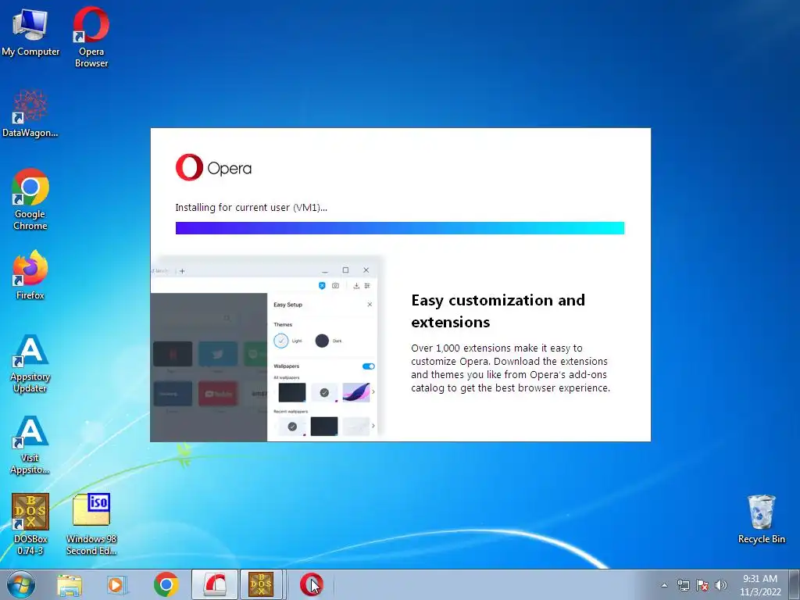Select the Windows 98 Second Edition ISO file
Screen dimensions: 800x600
point(91,524)
